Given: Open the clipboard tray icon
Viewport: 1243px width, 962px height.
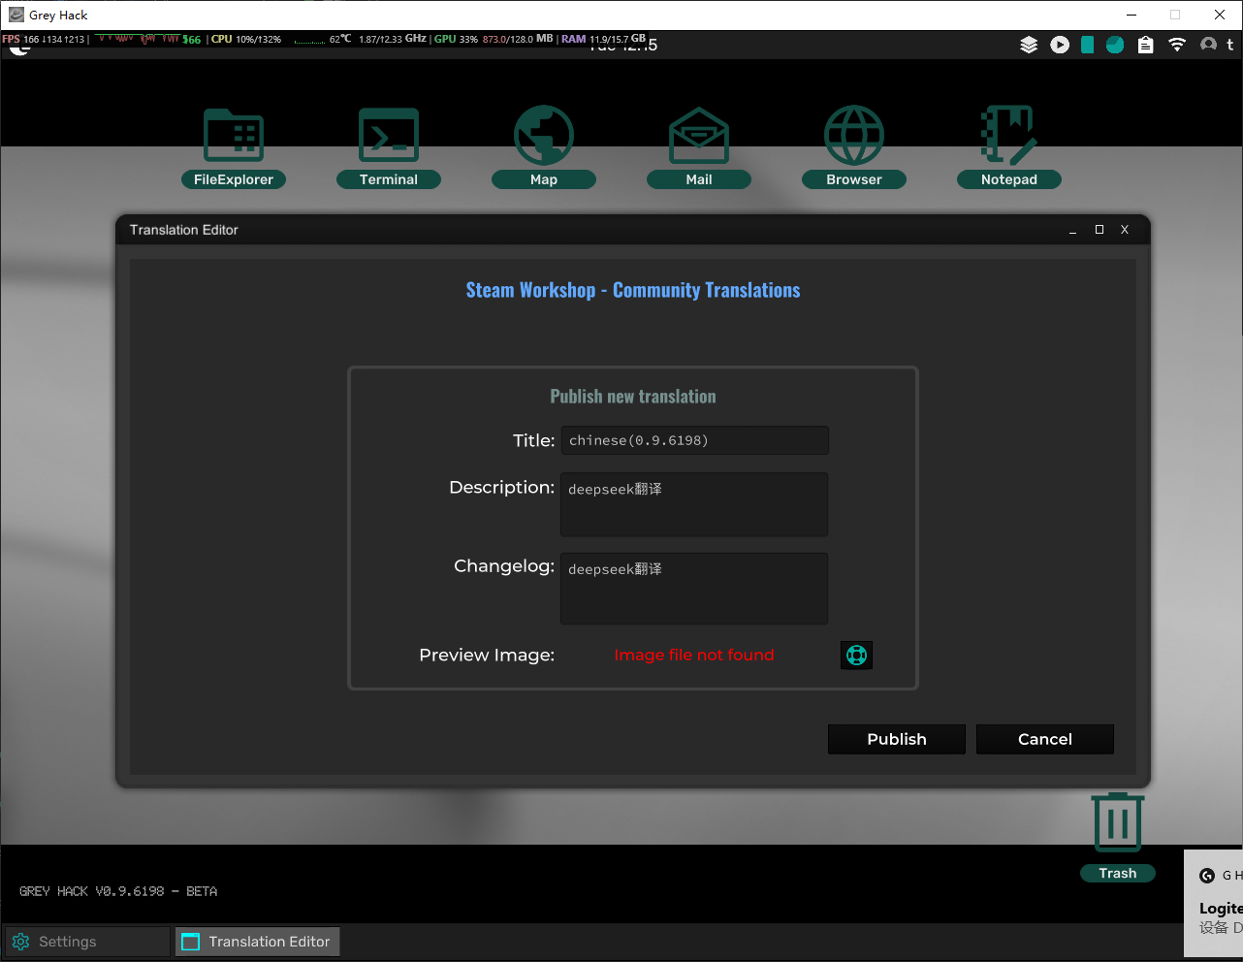Looking at the screenshot, I should coord(1145,45).
